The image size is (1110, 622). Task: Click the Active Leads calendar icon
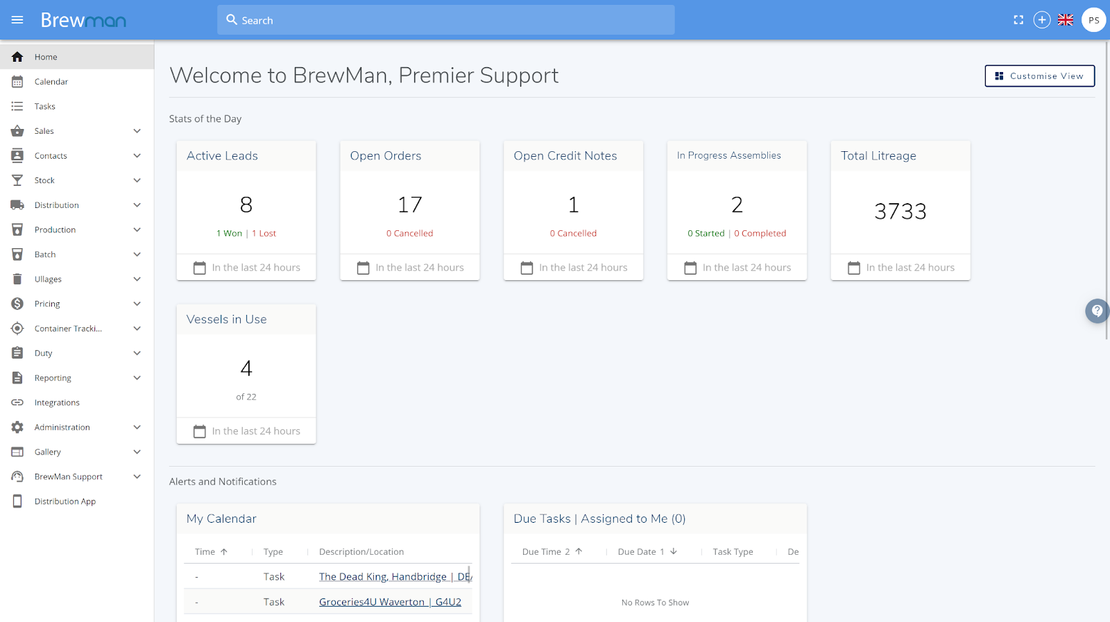click(200, 268)
